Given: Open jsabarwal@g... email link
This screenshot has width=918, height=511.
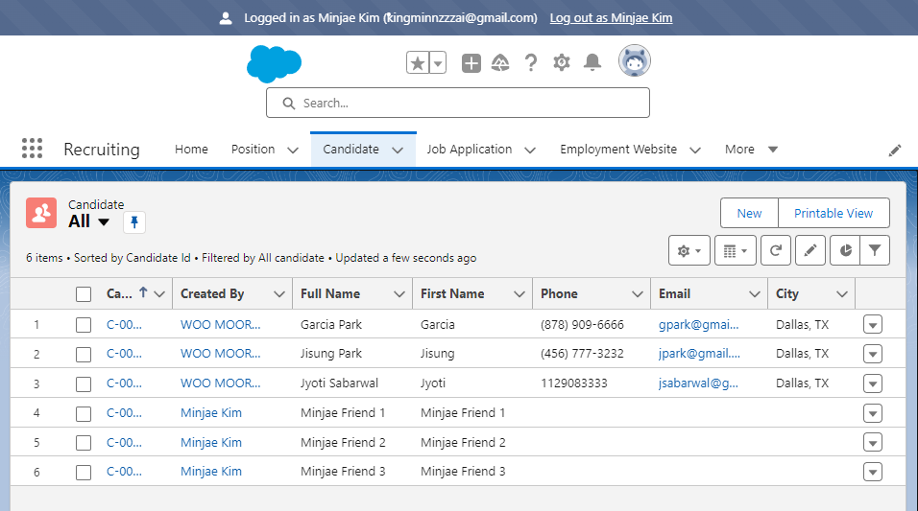Looking at the screenshot, I should [x=698, y=383].
